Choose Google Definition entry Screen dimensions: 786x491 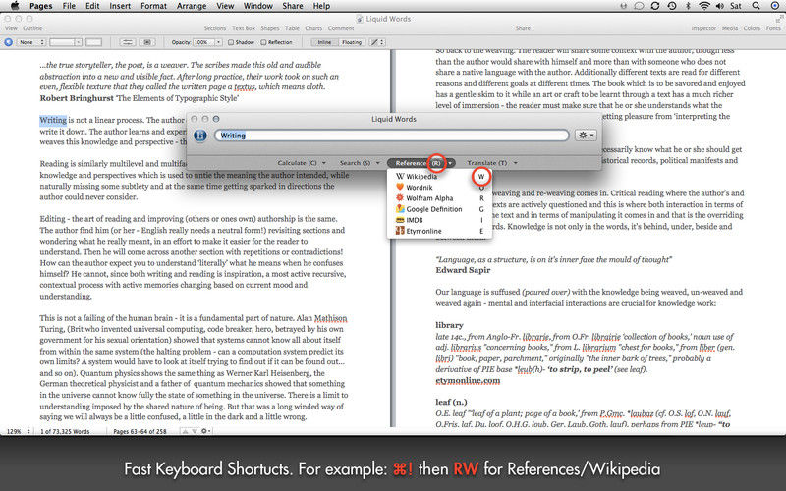(439, 209)
